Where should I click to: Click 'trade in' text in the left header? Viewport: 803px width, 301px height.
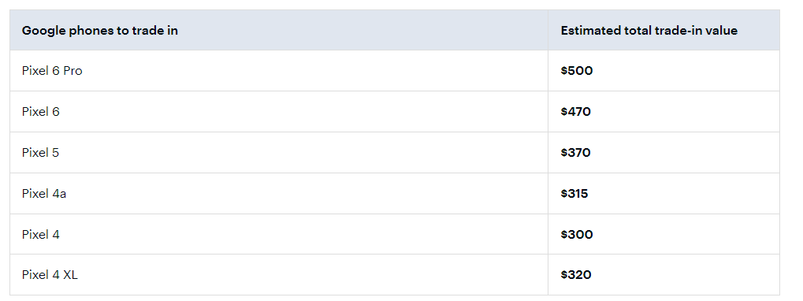(155, 30)
